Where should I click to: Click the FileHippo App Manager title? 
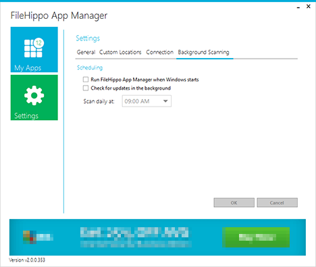coord(59,16)
